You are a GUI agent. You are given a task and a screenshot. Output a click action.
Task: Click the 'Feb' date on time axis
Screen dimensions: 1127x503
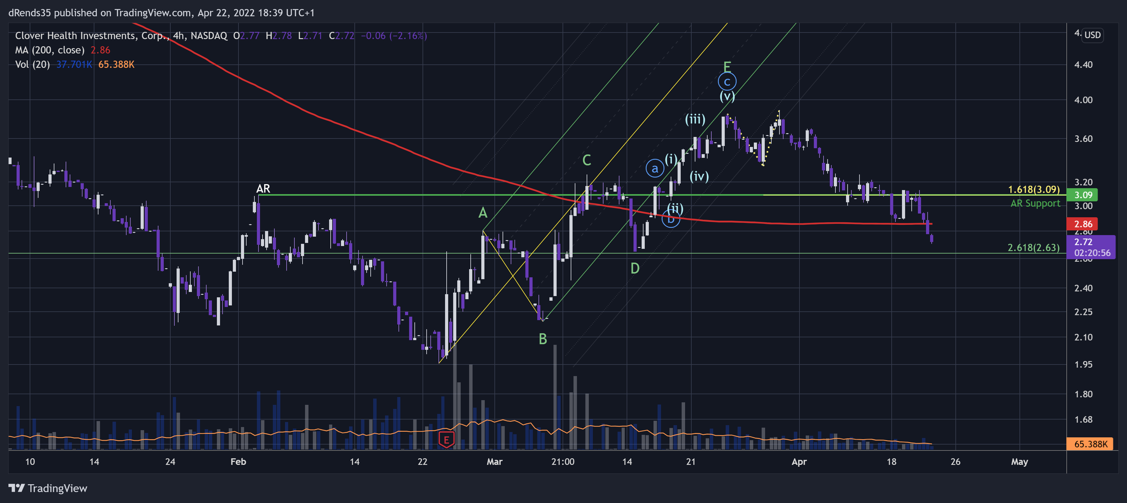click(x=238, y=461)
